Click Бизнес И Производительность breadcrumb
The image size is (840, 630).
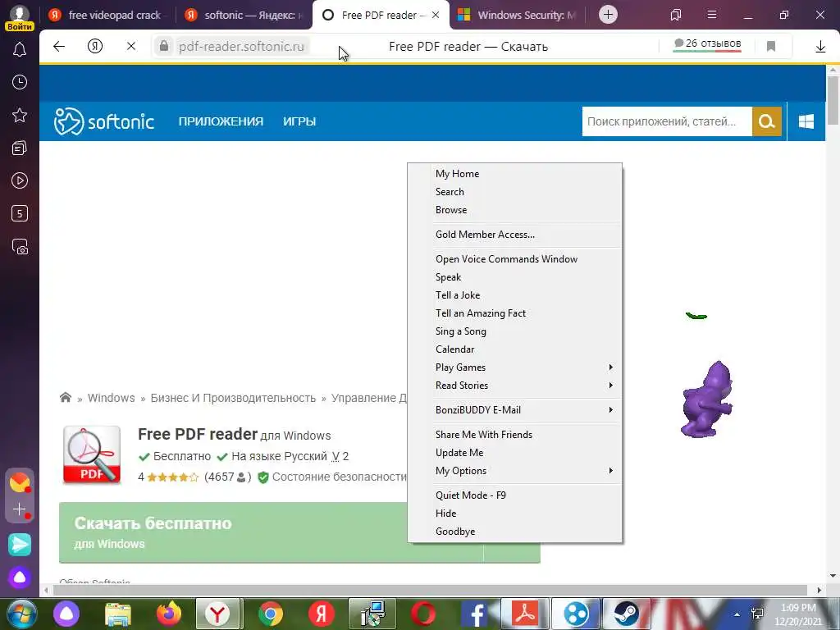[x=233, y=398]
